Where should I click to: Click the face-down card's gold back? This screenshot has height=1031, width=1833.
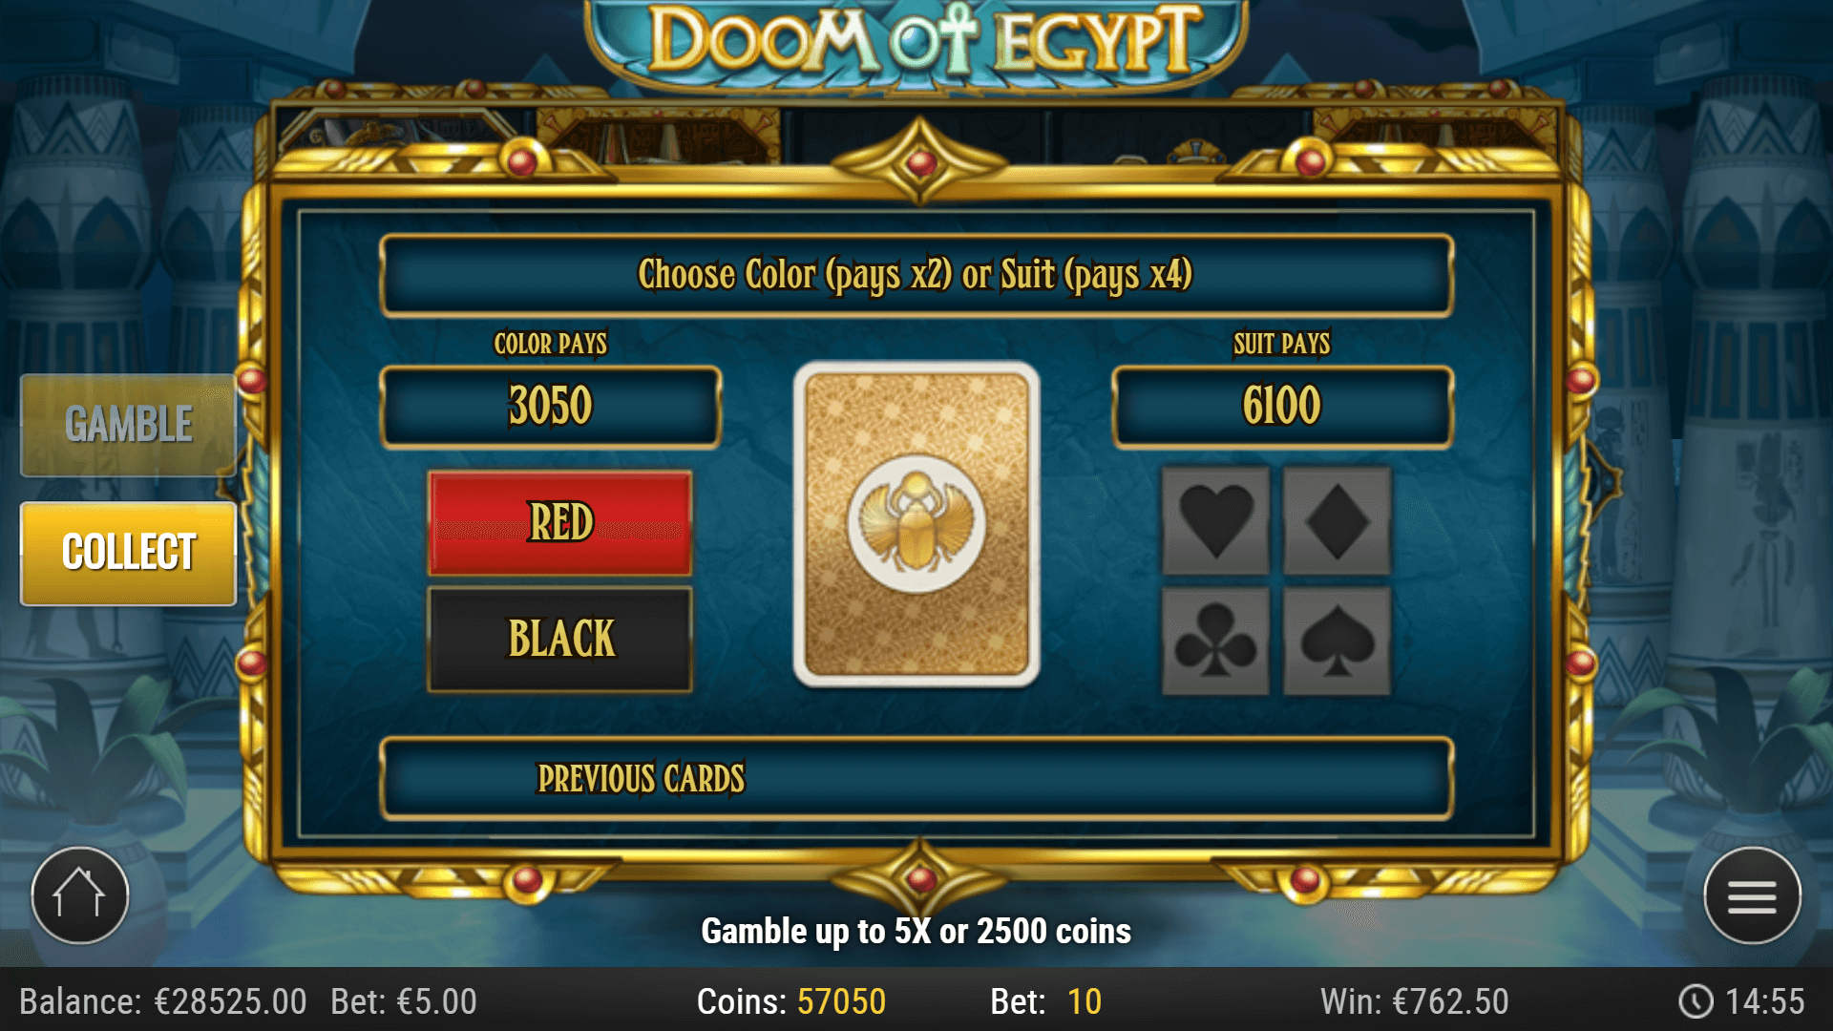pos(916,523)
